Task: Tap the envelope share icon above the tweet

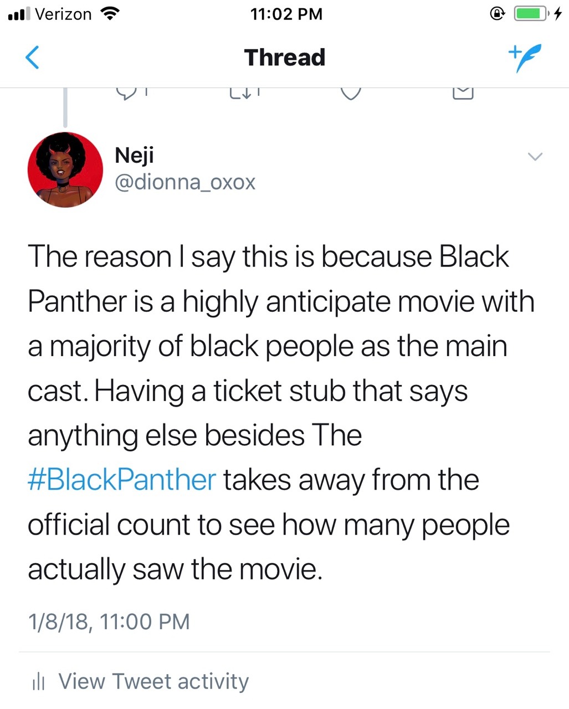Action: point(463,93)
